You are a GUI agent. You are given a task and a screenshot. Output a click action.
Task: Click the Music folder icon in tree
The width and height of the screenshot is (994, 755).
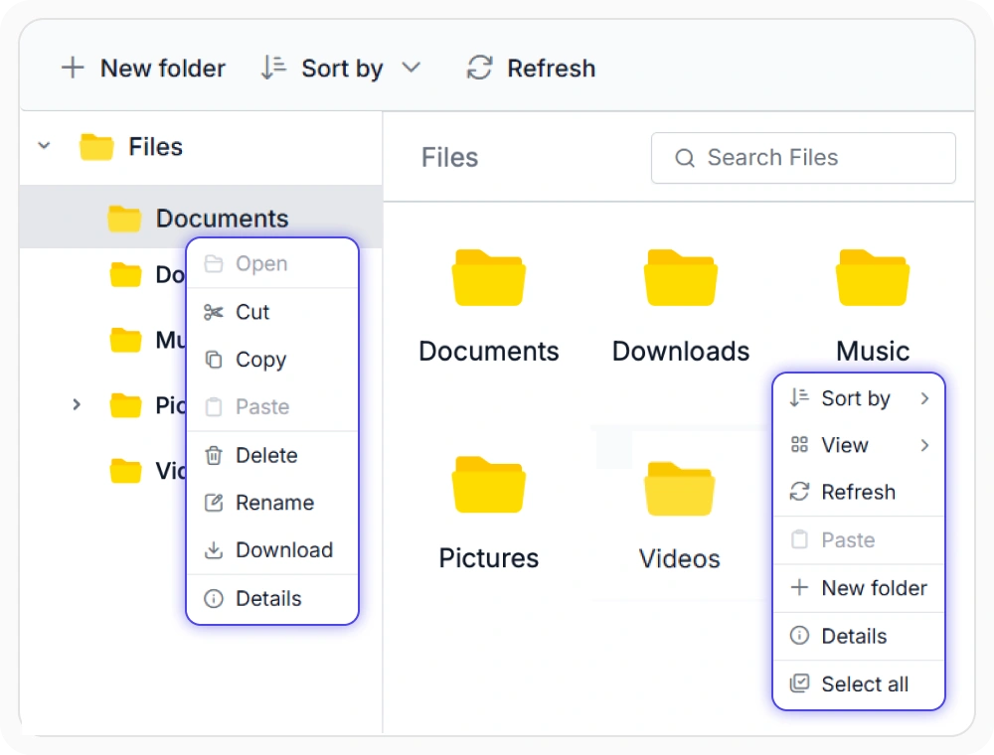tap(125, 340)
